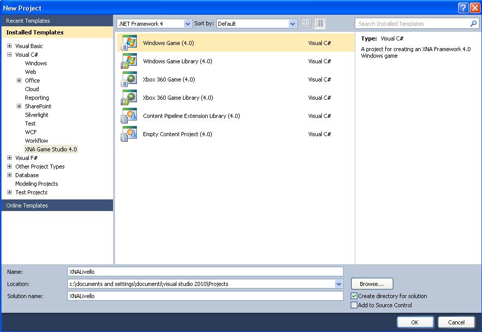This screenshot has width=482, height=332.
Task: Click the Empty Content Project (4.0) icon
Action: [129, 134]
